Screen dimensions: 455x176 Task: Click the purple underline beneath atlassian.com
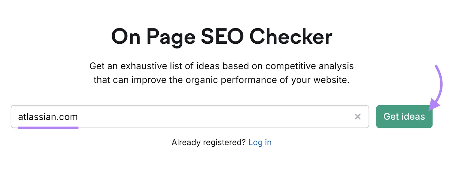point(48,128)
